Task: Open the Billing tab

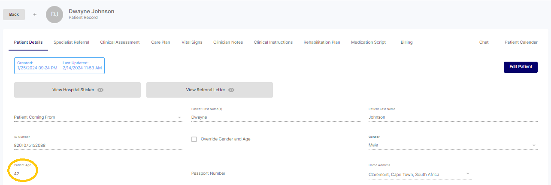Action: [x=406, y=42]
